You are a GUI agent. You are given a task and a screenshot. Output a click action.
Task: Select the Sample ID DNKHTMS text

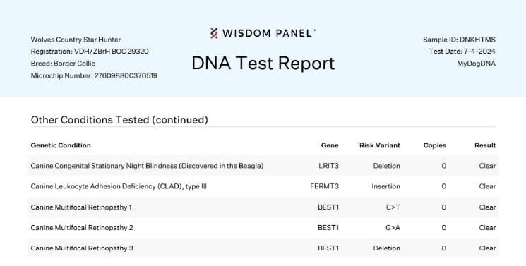pyautogui.click(x=459, y=40)
